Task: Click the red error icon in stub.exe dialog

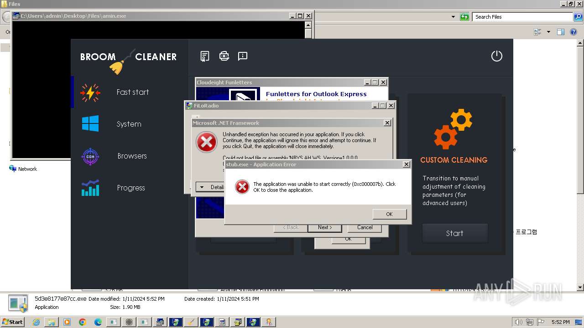Action: [x=242, y=187]
